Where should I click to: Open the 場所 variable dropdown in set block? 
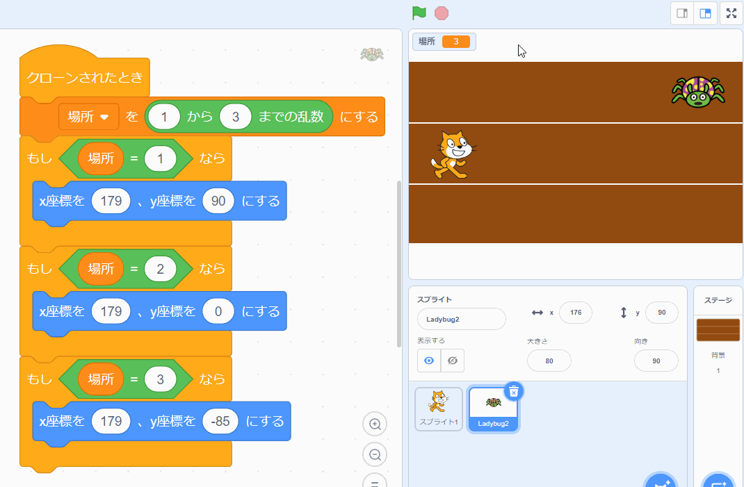(89, 117)
